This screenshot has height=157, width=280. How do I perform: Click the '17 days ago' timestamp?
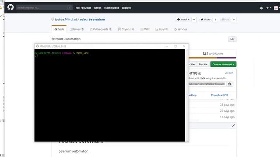[227, 117]
